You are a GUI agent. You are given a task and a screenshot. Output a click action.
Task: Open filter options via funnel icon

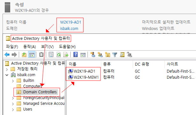(x=115, y=55)
